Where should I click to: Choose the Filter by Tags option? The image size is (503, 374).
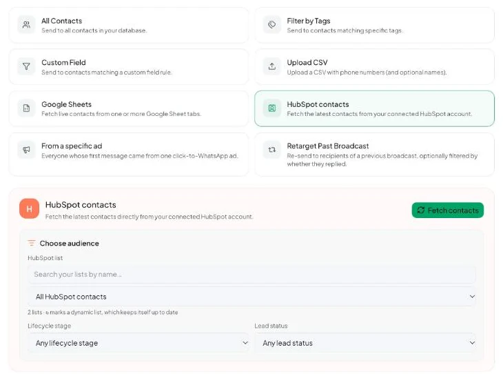tap(374, 25)
